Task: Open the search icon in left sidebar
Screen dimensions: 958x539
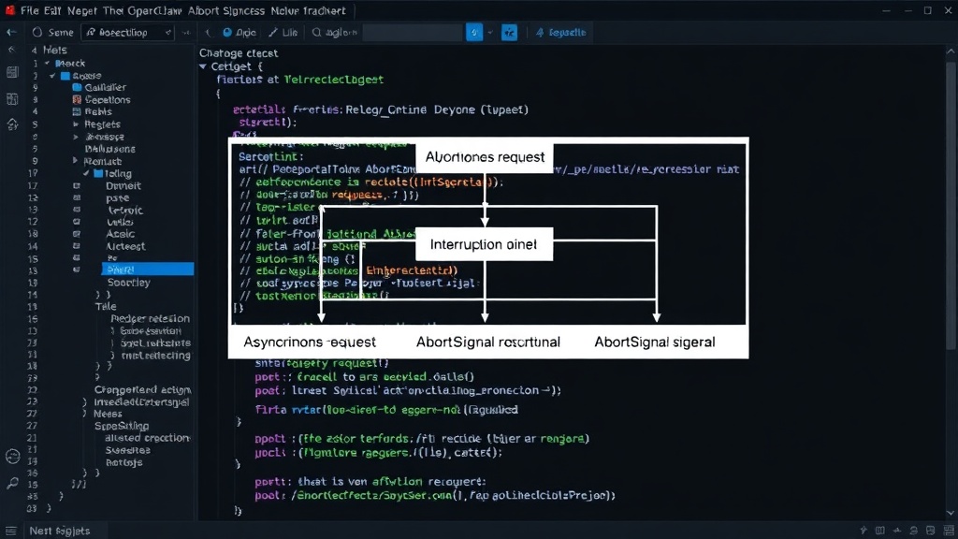Action: click(x=12, y=484)
